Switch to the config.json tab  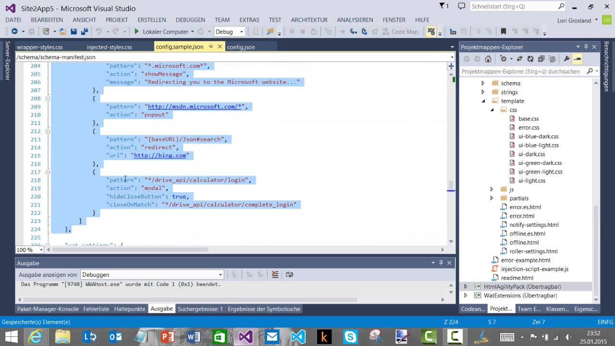click(x=241, y=47)
